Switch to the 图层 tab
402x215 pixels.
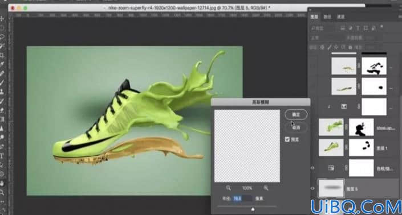pos(314,17)
